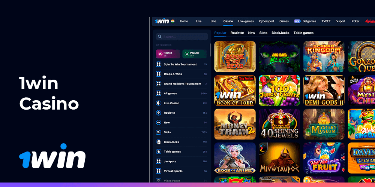This screenshot has width=375, height=187.
Task: Open Betgames in the top navigation
Action: (309, 21)
